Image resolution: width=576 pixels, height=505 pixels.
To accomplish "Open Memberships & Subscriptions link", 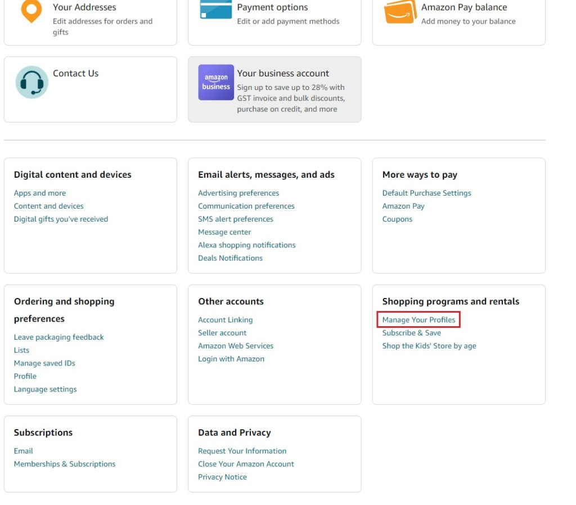I will 65,464.
